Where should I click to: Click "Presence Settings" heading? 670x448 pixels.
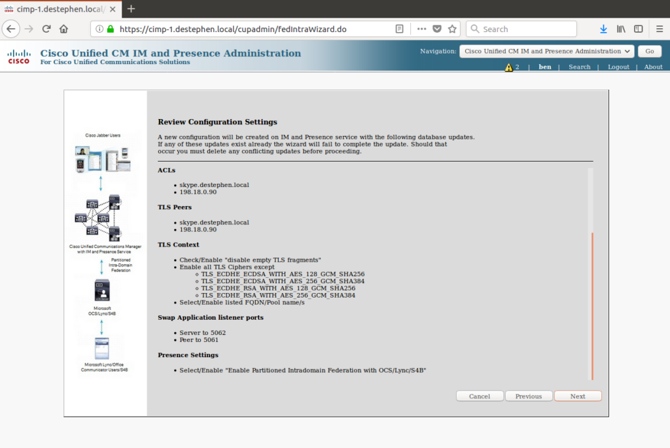pyautogui.click(x=188, y=355)
